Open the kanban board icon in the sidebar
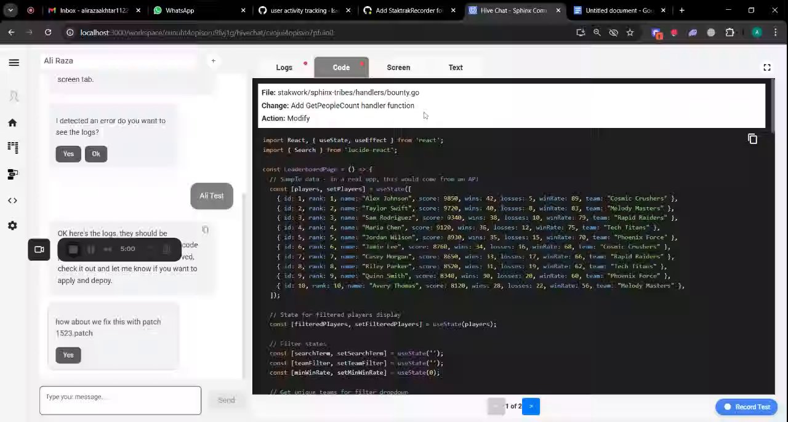788x422 pixels. tap(12, 148)
